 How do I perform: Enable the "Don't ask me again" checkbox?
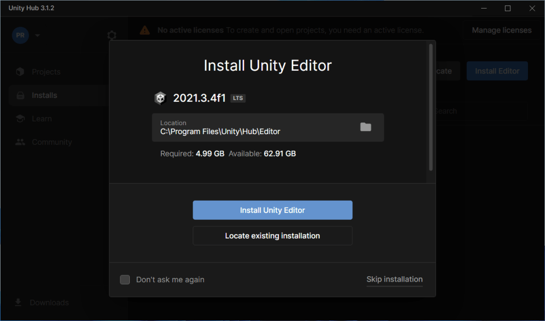tap(125, 279)
